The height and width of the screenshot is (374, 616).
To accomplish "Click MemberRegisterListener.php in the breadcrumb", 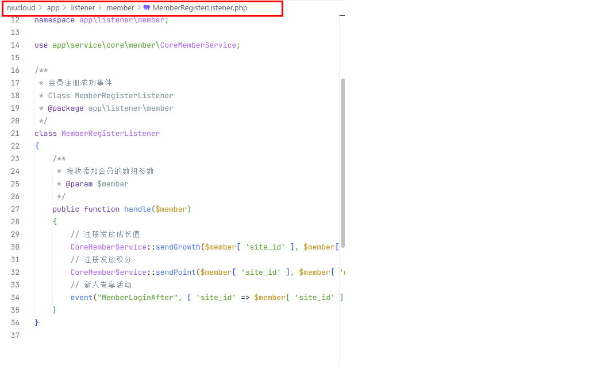I will click(x=199, y=8).
